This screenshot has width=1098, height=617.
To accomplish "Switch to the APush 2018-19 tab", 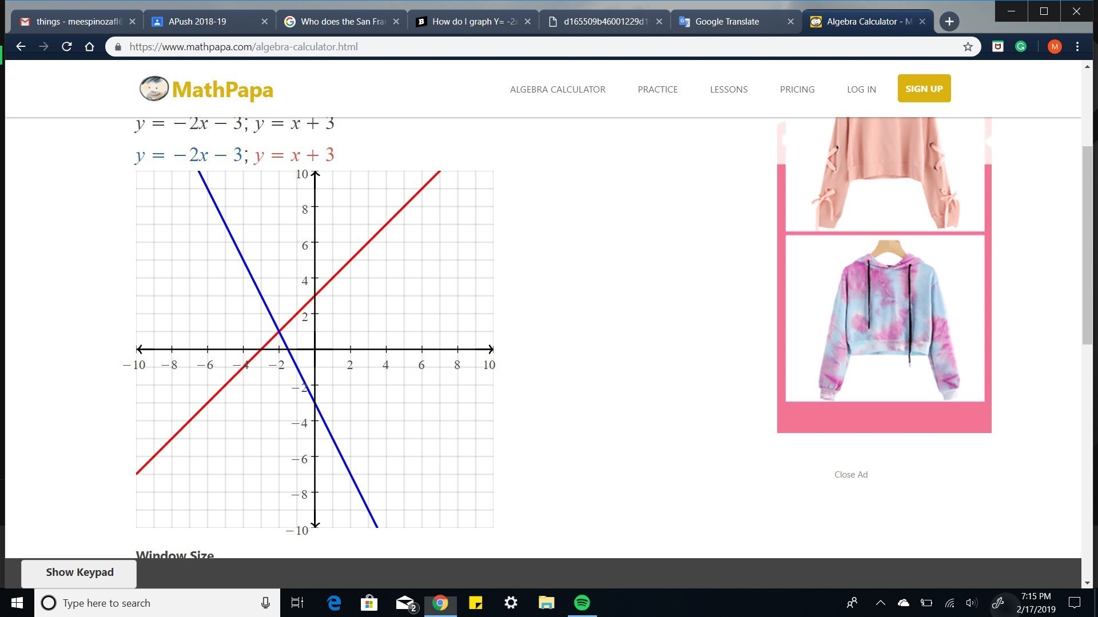I will (x=197, y=22).
